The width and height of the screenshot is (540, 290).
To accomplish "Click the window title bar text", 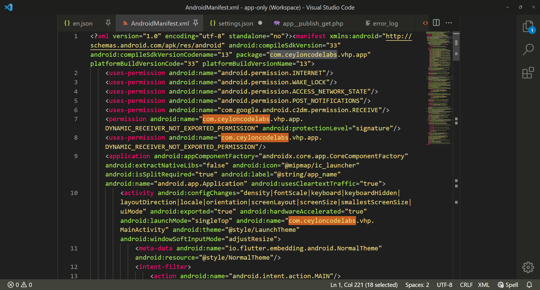I will click(270, 8).
